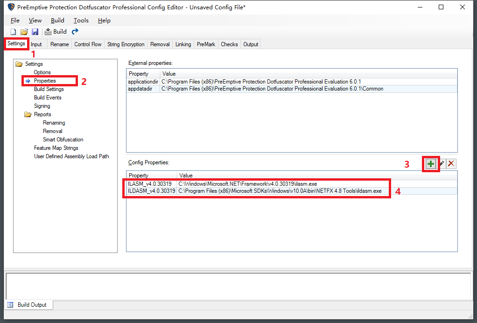Switch to the Output tab

[251, 44]
